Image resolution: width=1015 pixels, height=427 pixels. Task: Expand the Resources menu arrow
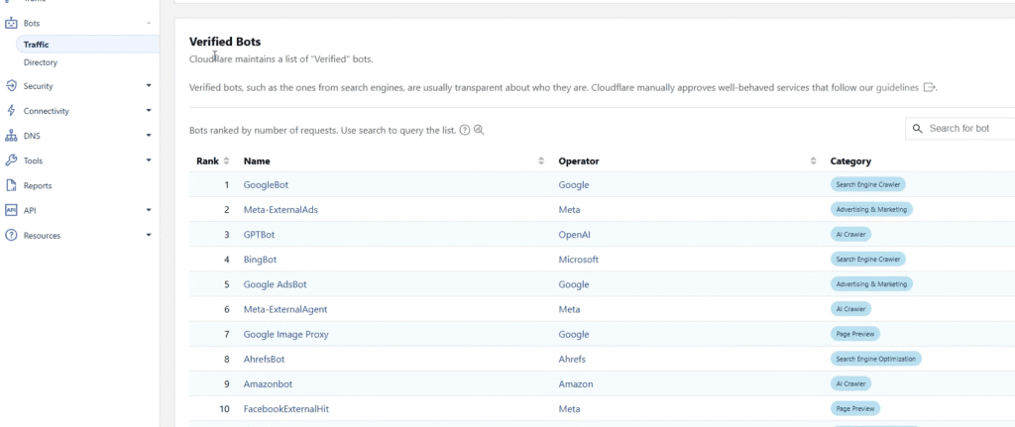149,236
